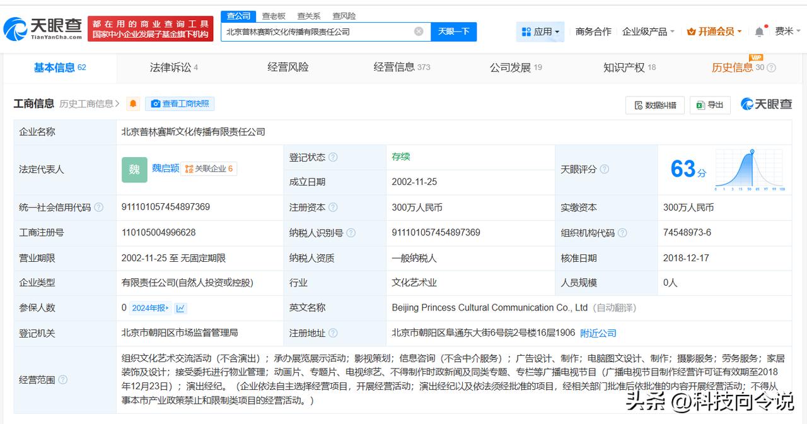The width and height of the screenshot is (807, 424).
Task: Click organization code 74548973-6
Action: 687,232
